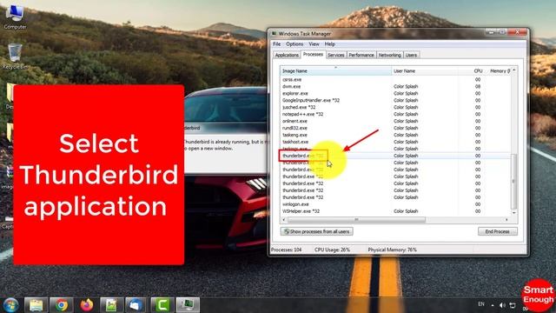Open File Explorer from the taskbar
The height and width of the screenshot is (313, 556).
tap(36, 305)
